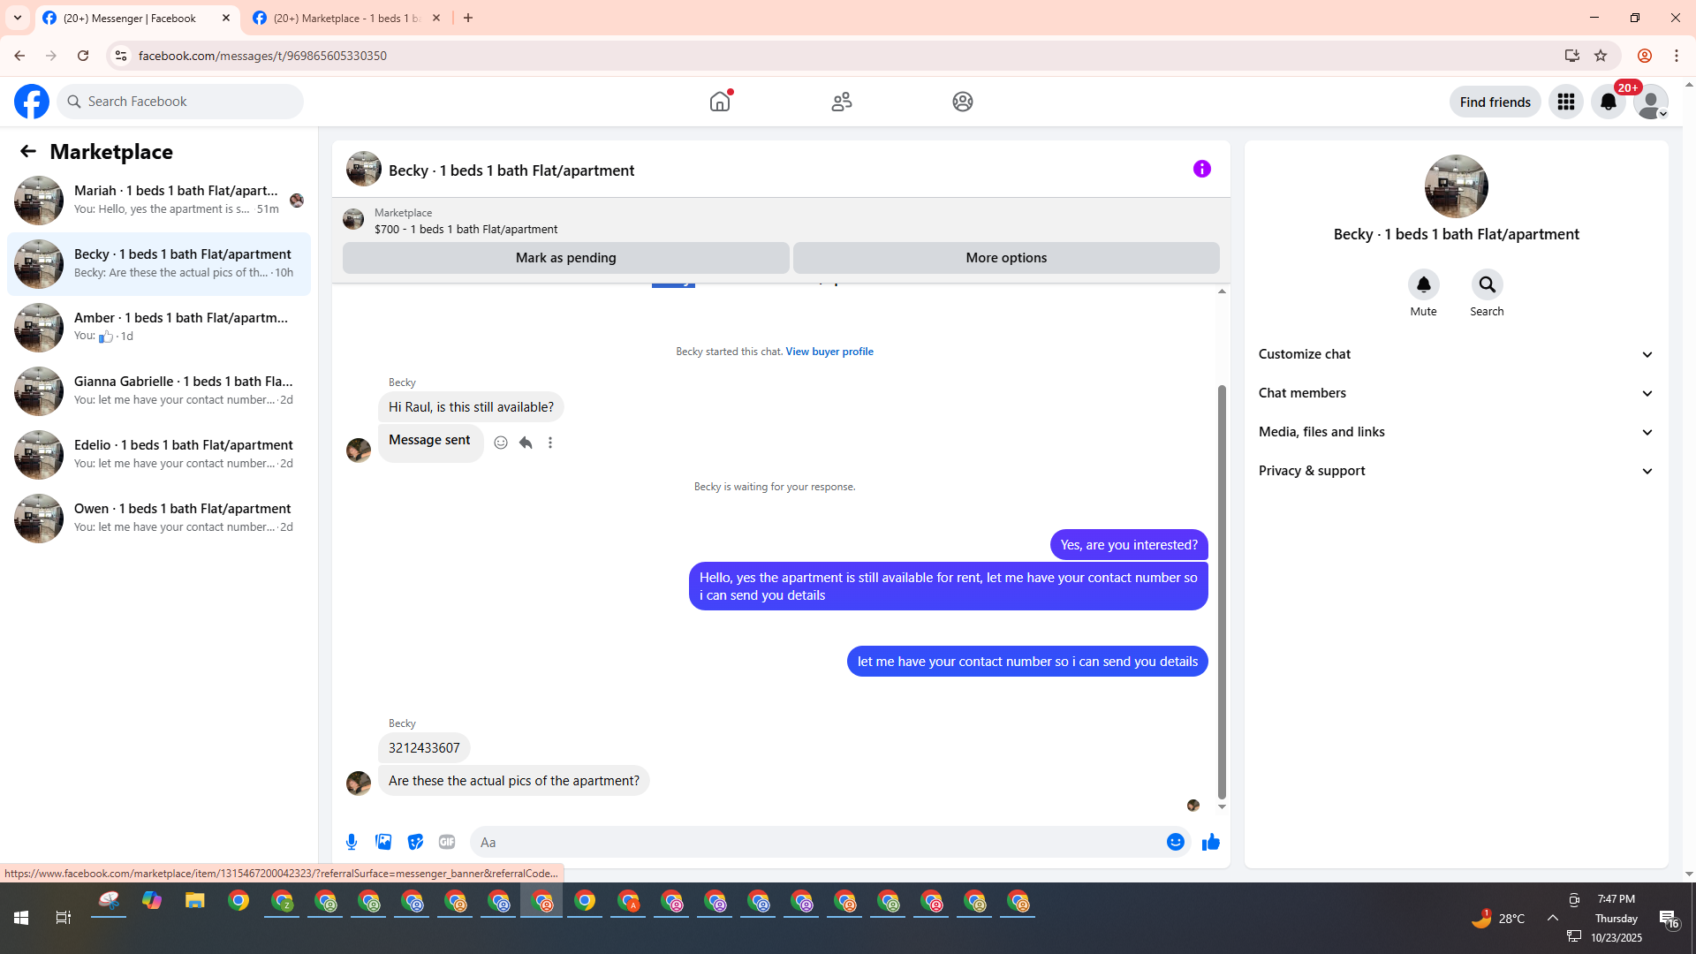
Task: Send a thumbs-up like
Action: pos(1210,842)
